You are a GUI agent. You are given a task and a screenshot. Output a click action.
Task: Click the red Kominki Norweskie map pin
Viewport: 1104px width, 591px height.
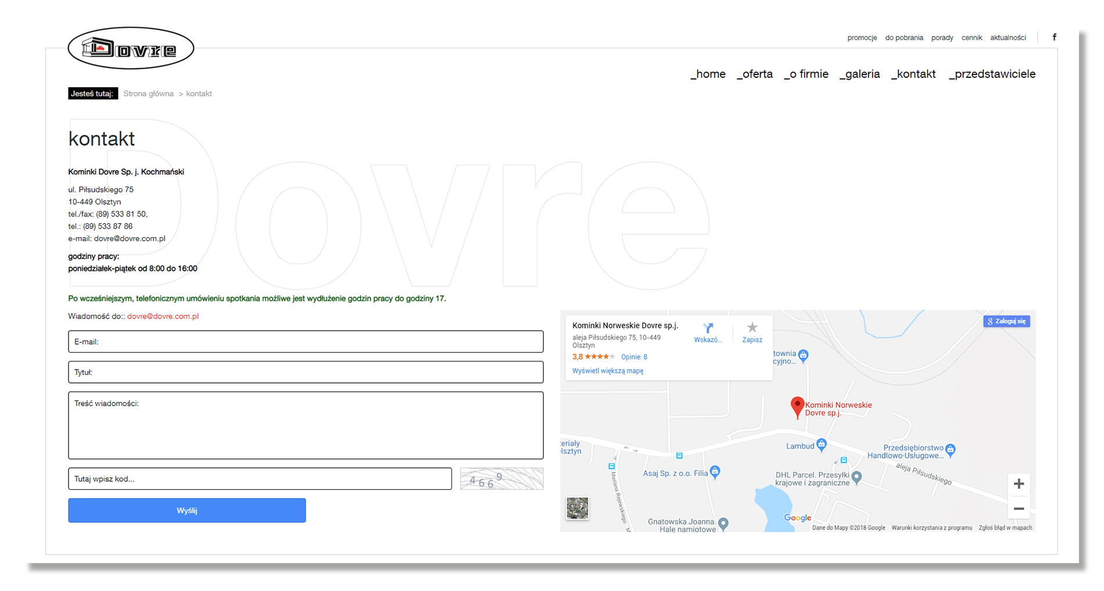click(797, 406)
